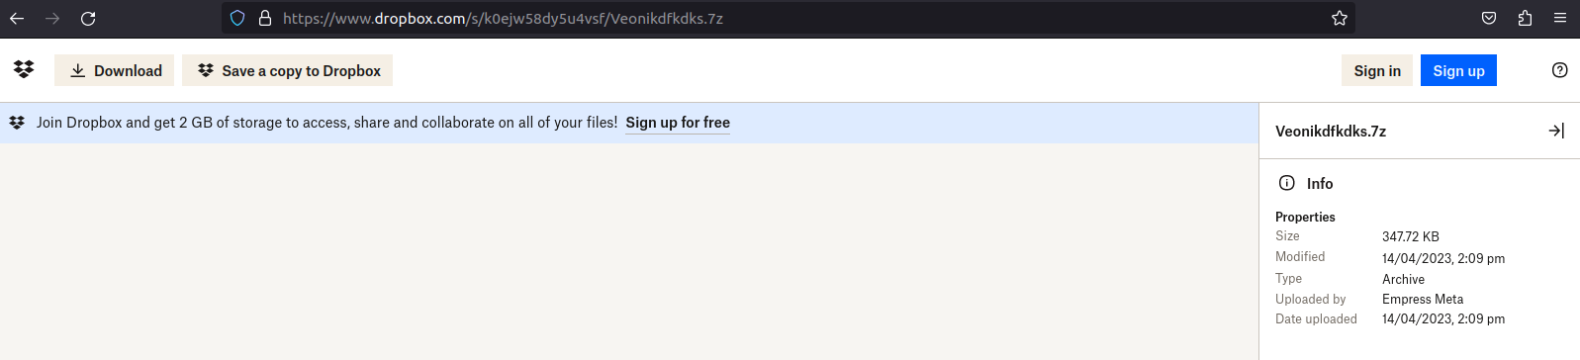The image size is (1580, 360).
Task: Open browser extensions puzzle icon
Action: click(1525, 18)
